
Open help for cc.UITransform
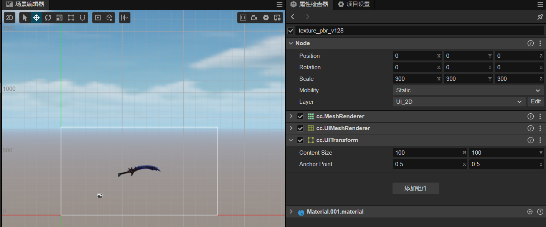[531, 140]
